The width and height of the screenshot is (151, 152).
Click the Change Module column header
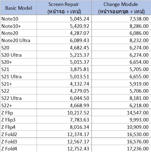tap(121, 8)
